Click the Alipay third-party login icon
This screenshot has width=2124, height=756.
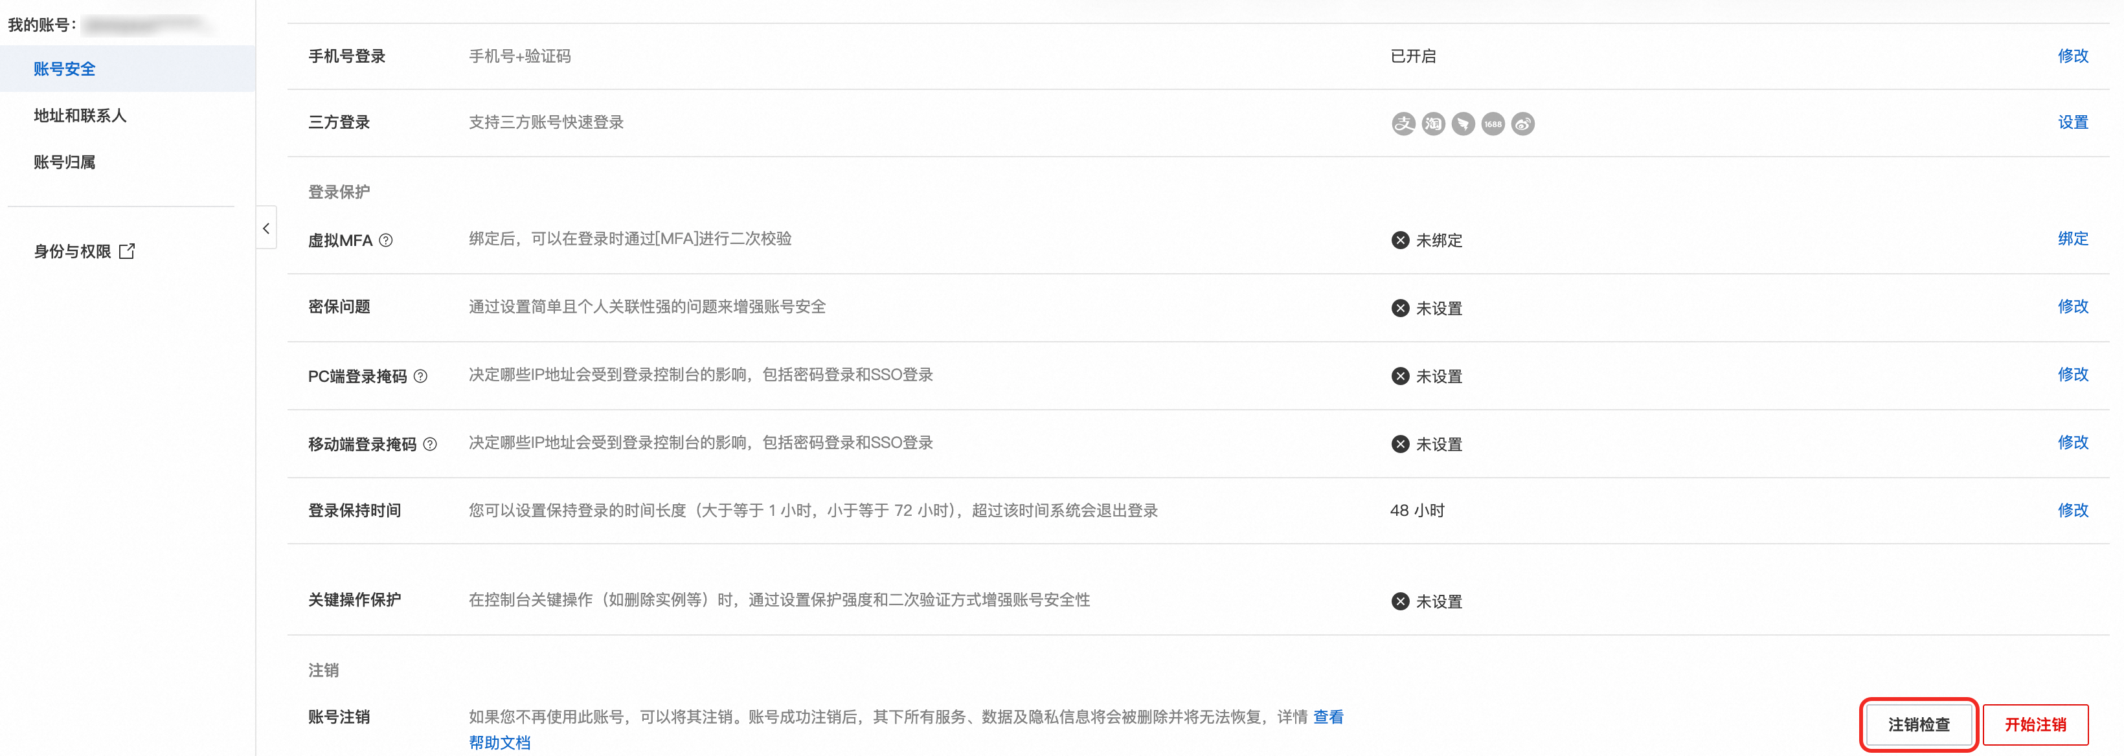(x=1403, y=124)
